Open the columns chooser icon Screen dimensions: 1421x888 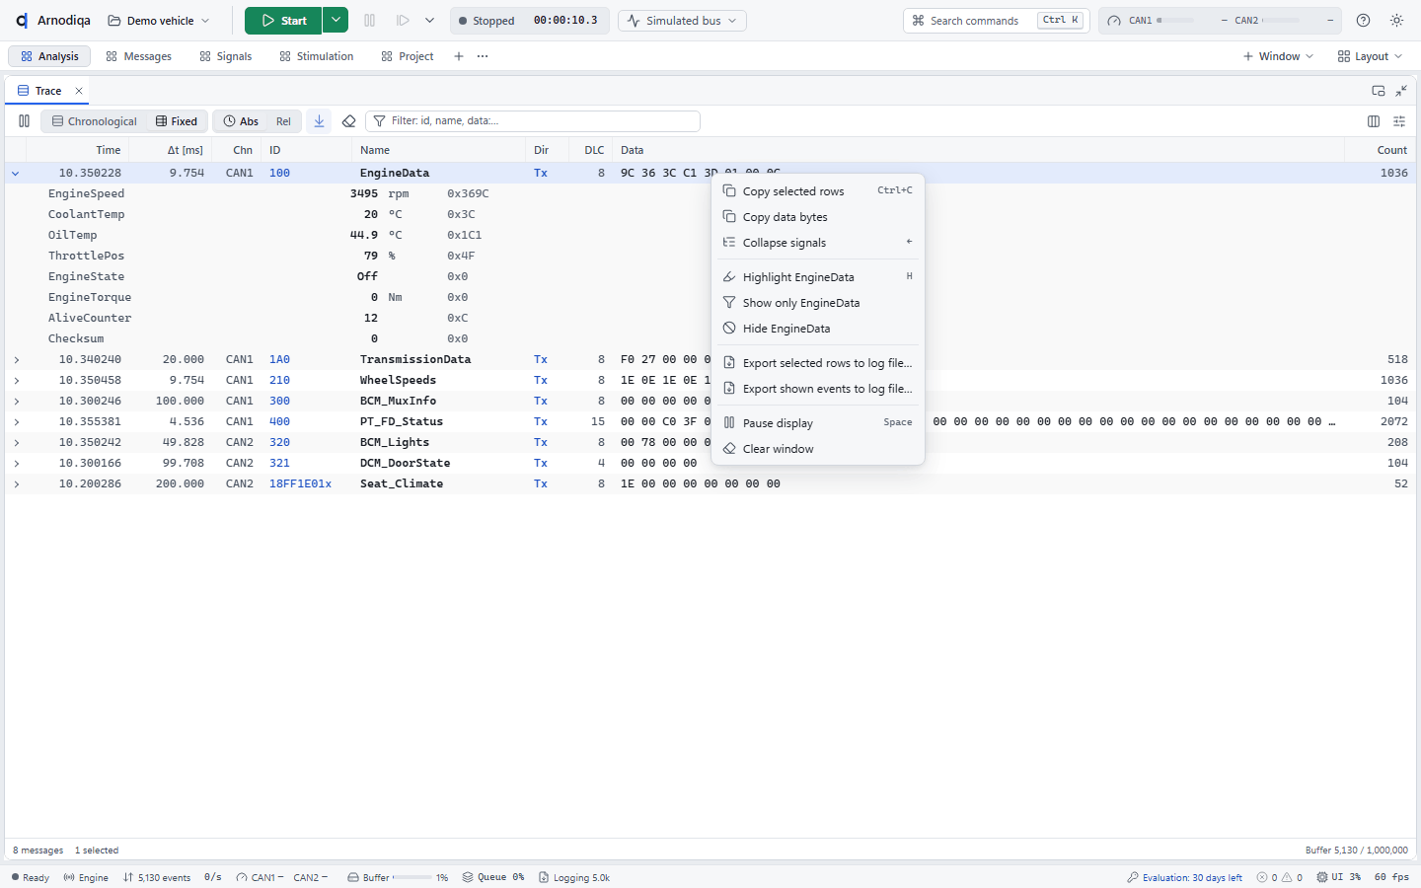(1374, 121)
